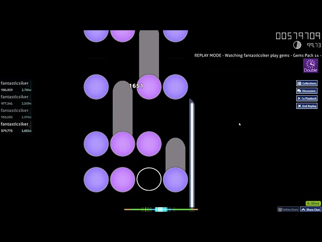Select leaderboard entry with score 955,692

[16, 113]
